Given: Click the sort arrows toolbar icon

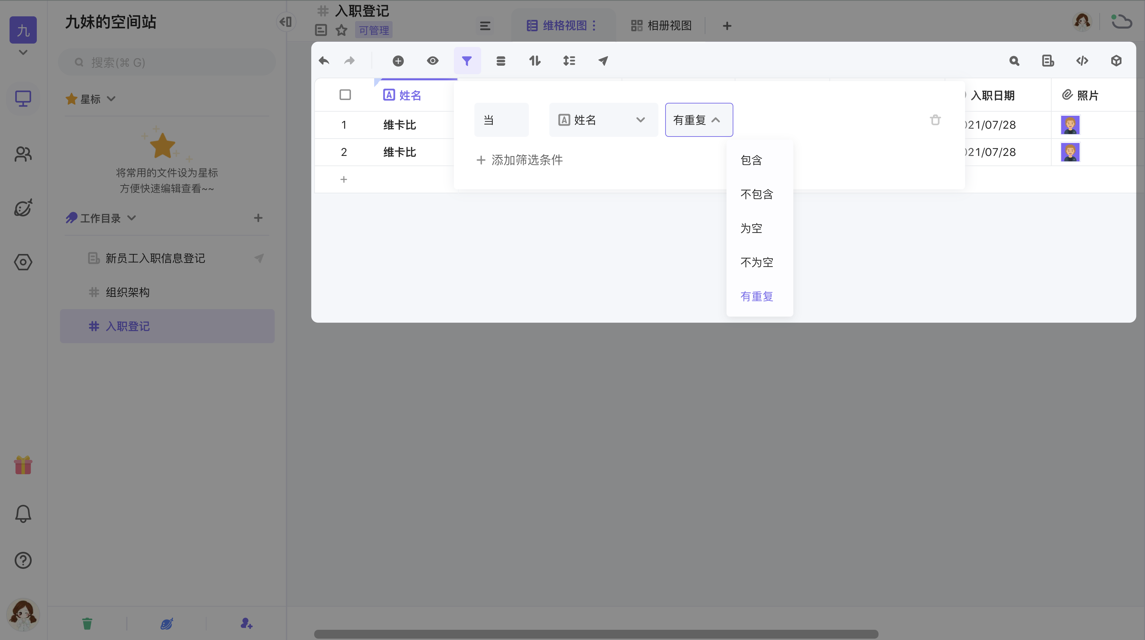Looking at the screenshot, I should (x=535, y=61).
